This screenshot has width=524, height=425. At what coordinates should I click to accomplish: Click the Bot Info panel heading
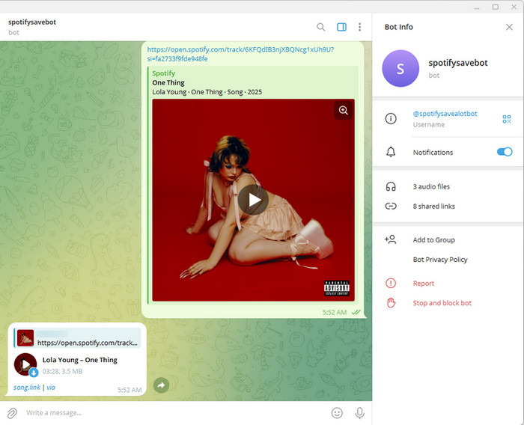tap(399, 27)
